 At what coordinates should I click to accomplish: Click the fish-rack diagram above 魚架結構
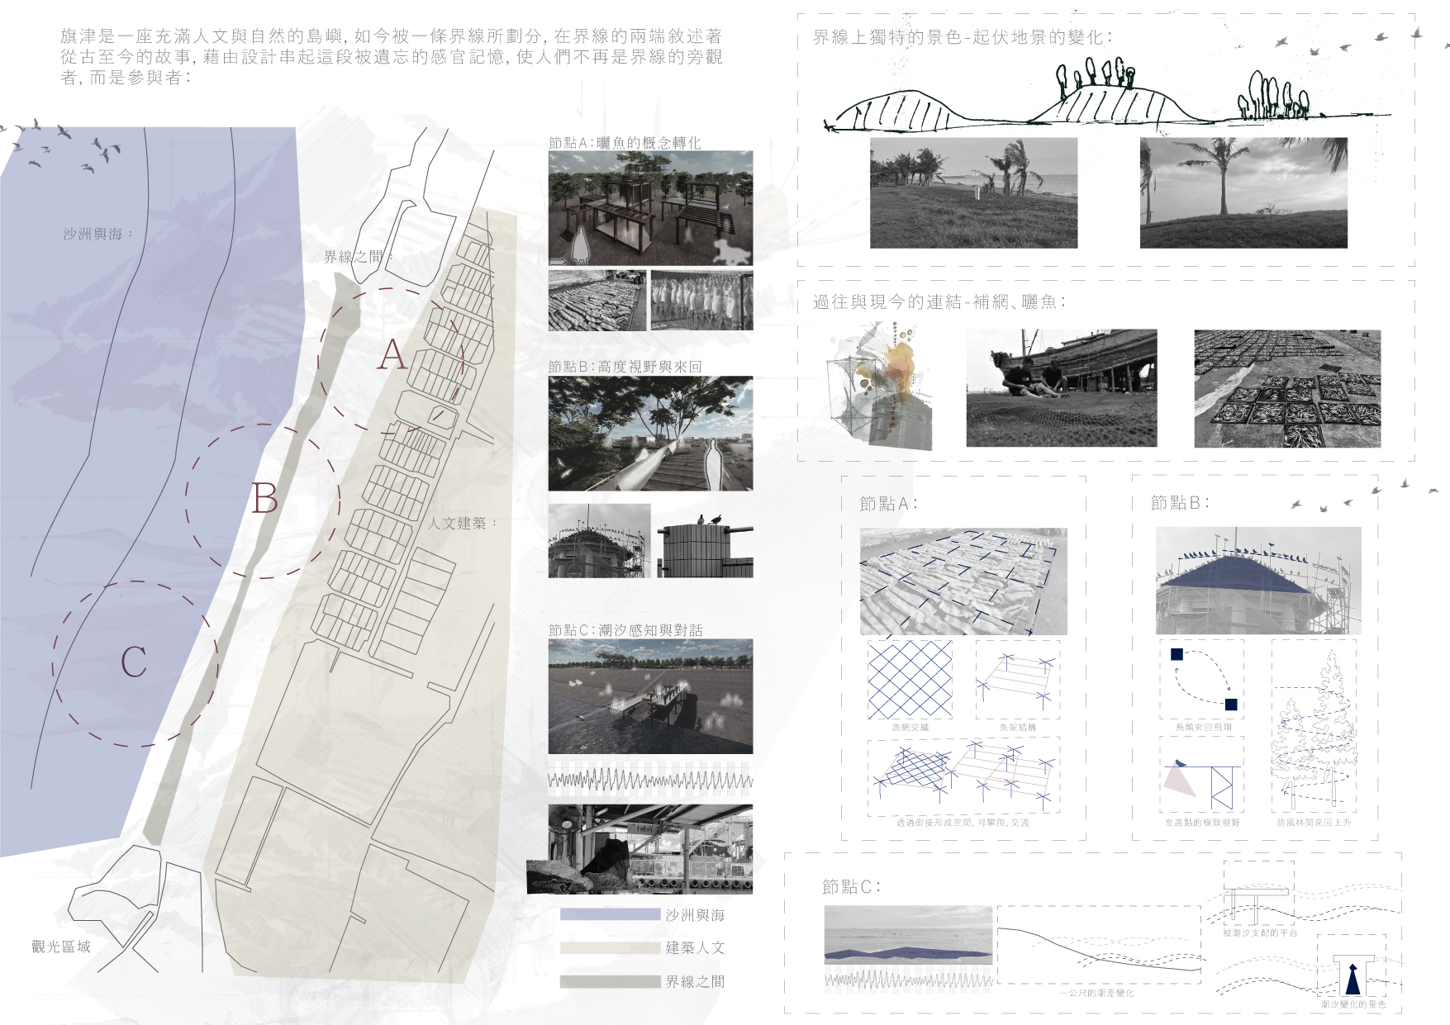1017,679
